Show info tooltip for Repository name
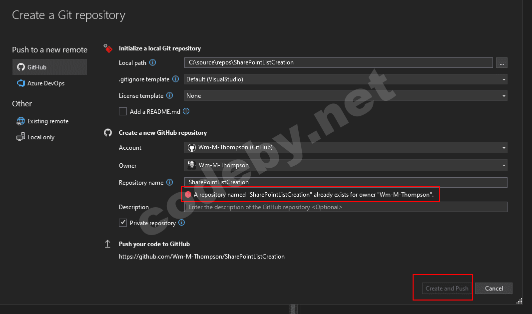 coord(170,182)
